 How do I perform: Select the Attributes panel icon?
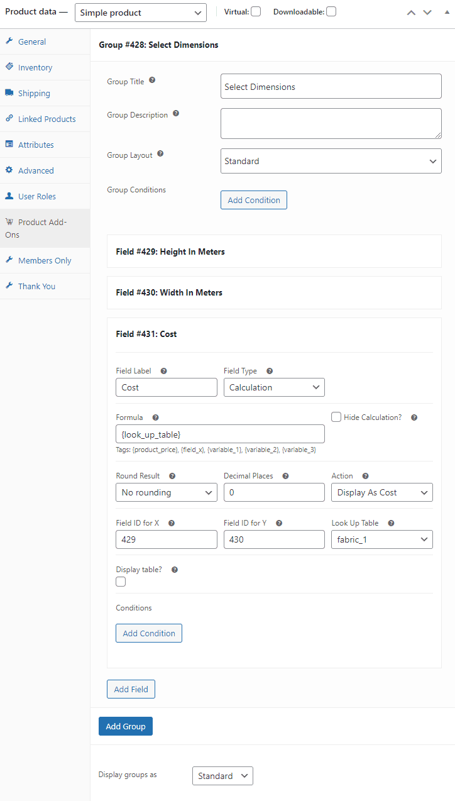tap(10, 145)
